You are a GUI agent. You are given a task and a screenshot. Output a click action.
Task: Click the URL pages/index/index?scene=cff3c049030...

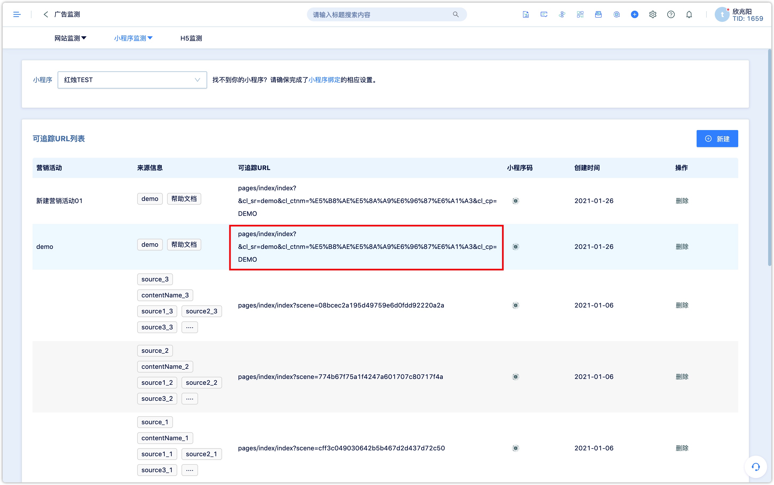(x=341, y=448)
